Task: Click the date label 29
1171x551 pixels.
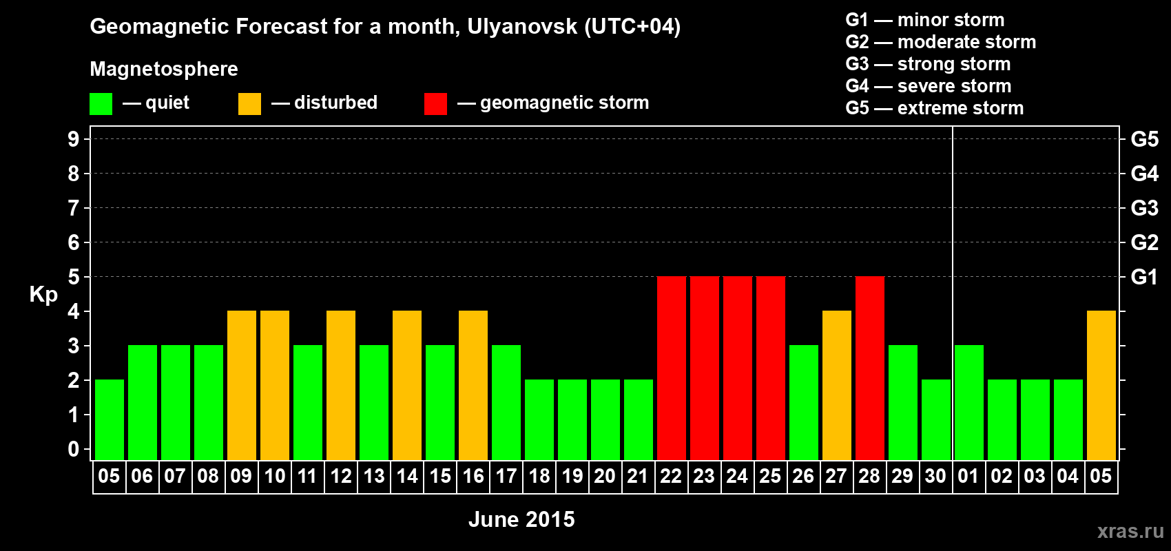Action: 902,477
